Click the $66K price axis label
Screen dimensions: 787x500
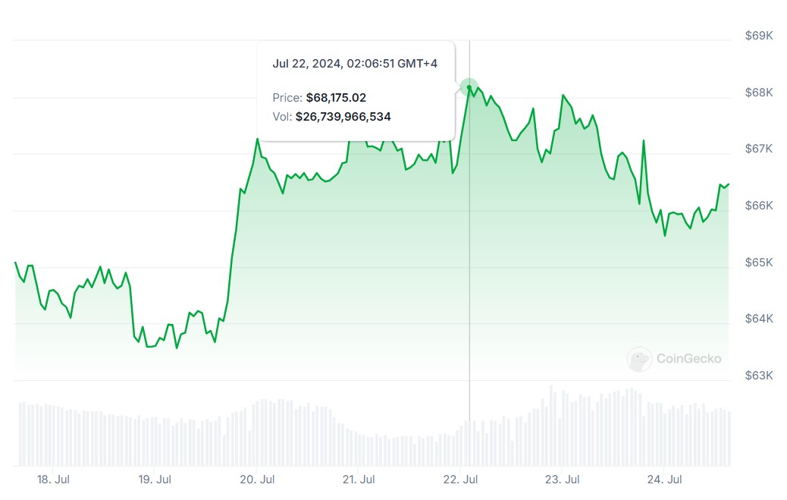(x=759, y=206)
